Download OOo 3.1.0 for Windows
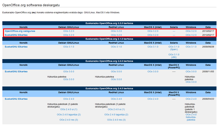Screen dimensions: 217x126 (x=191, y=47)
